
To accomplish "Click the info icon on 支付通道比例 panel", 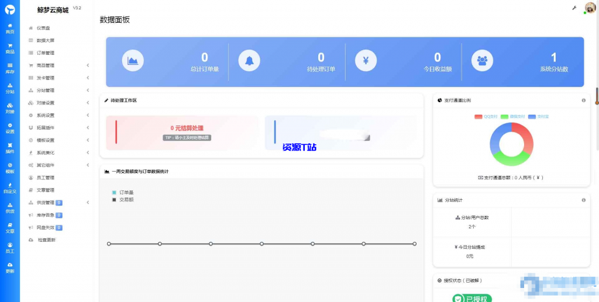I will click(583, 100).
